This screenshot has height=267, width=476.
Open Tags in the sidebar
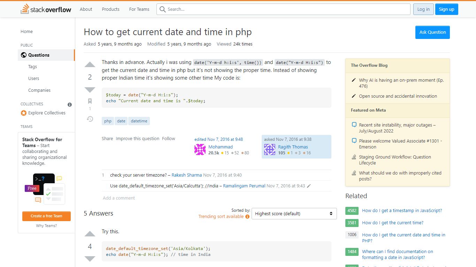[x=32, y=67]
